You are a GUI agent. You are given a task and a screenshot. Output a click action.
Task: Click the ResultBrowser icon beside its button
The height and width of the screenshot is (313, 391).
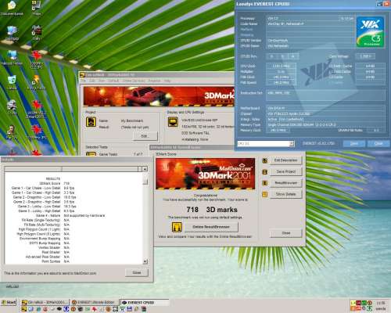[265, 183]
